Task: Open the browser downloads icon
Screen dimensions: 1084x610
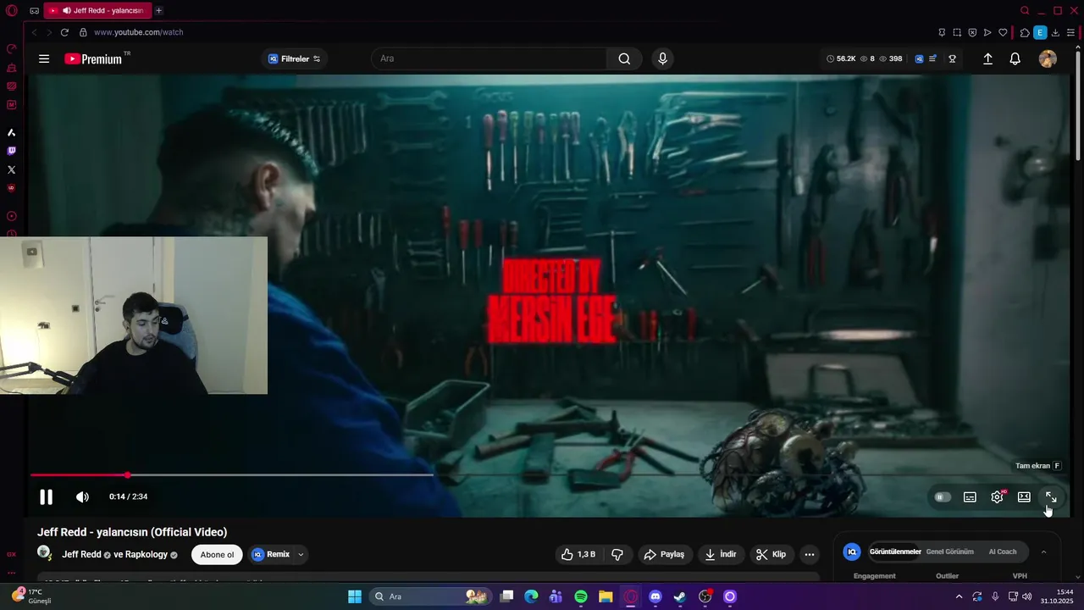Action: pyautogui.click(x=1055, y=32)
